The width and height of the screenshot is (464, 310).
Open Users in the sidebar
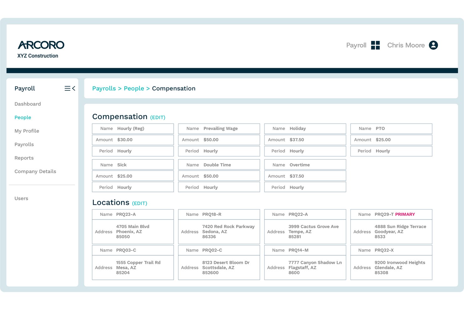point(21,199)
